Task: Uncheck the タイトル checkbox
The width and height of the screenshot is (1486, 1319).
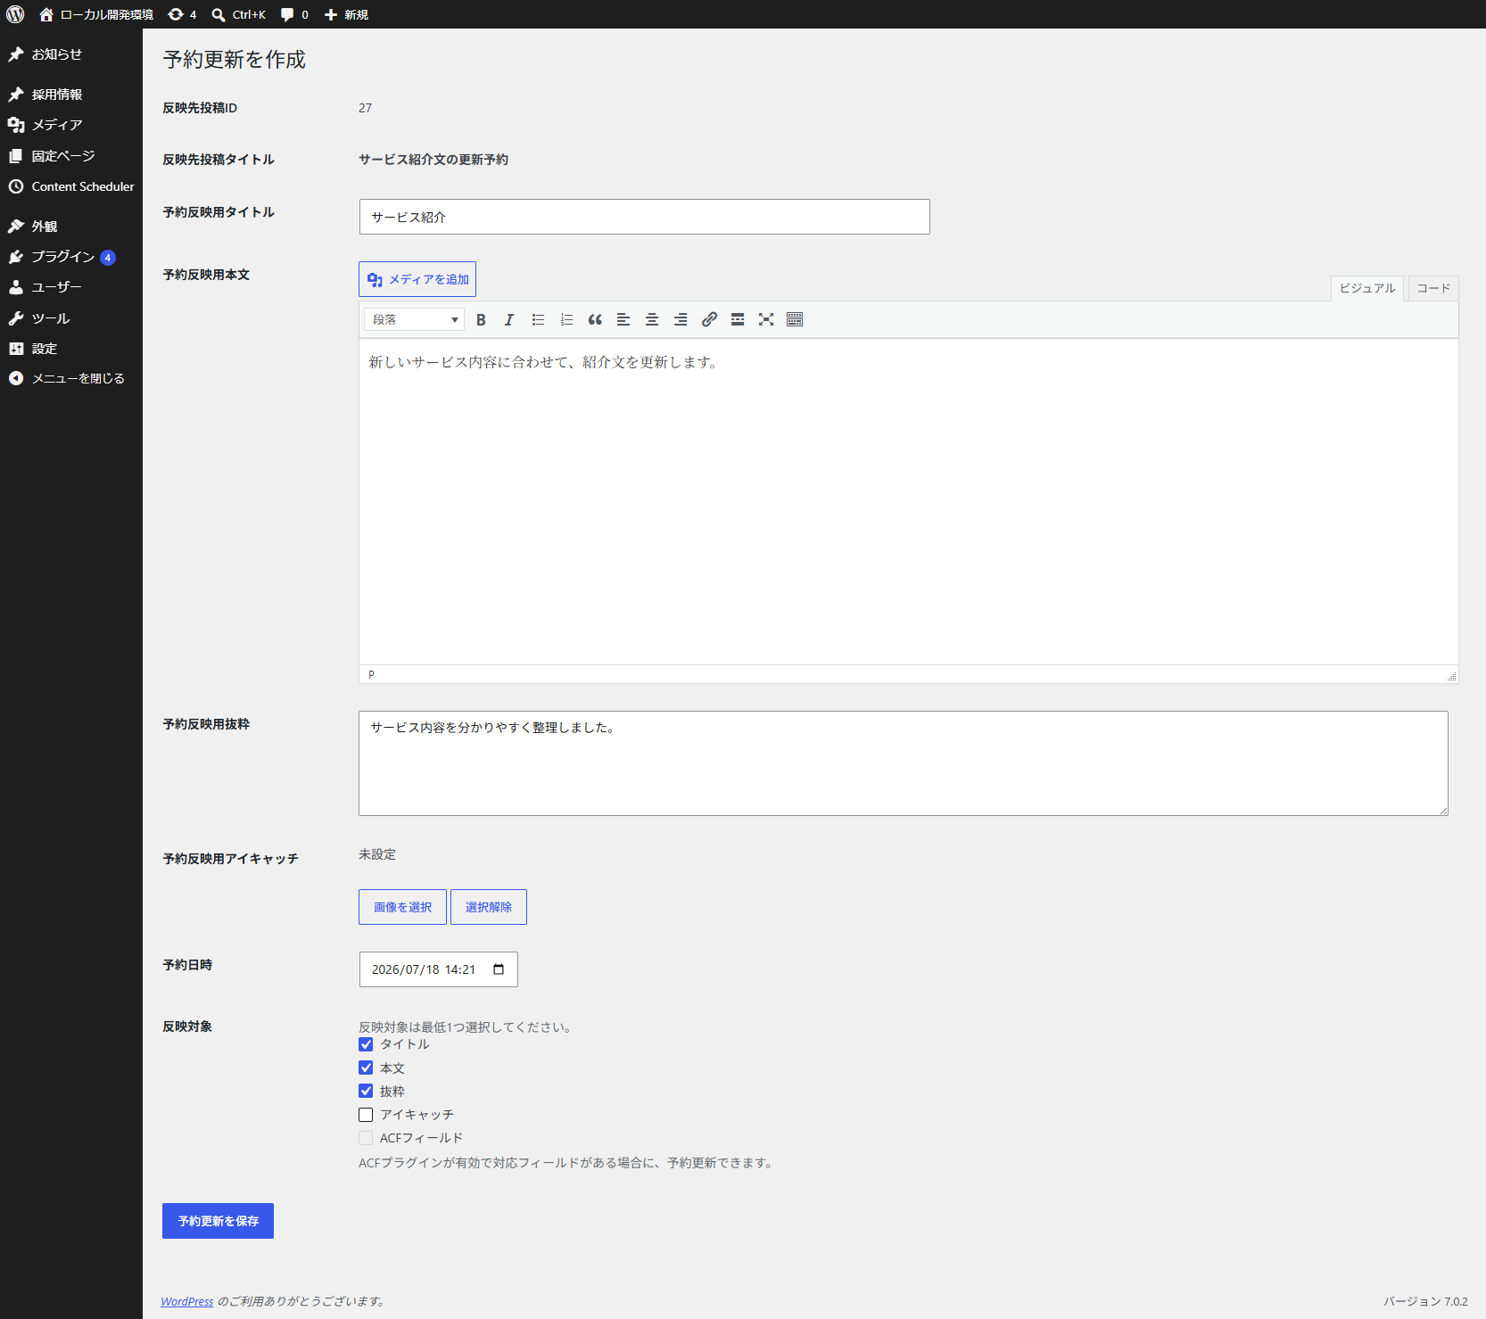Action: pos(366,1044)
